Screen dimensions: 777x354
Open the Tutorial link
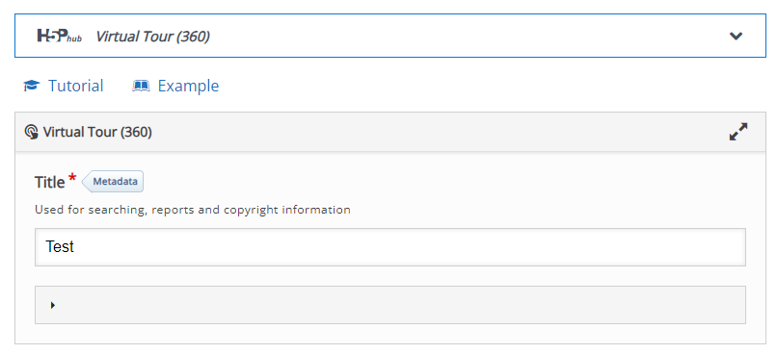point(75,86)
